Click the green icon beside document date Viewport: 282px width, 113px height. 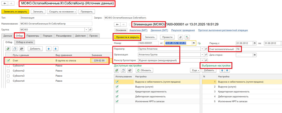tap(199, 43)
